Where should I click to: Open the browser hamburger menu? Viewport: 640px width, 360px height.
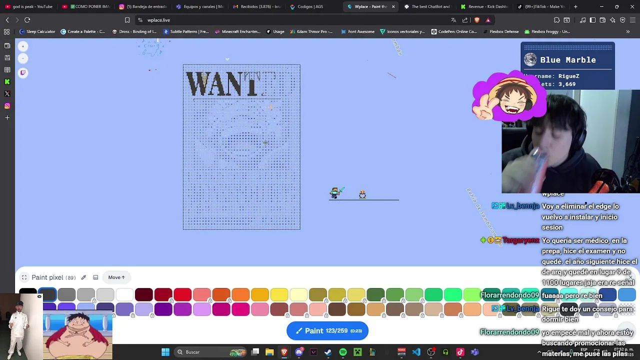tap(632, 20)
